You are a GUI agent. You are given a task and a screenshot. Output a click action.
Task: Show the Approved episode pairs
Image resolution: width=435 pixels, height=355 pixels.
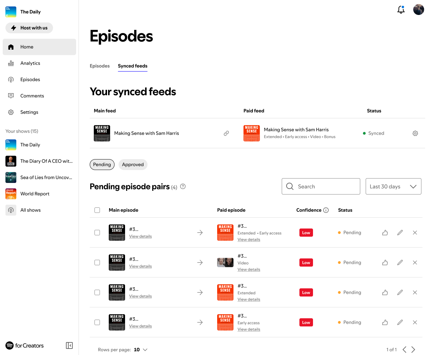[133, 165]
